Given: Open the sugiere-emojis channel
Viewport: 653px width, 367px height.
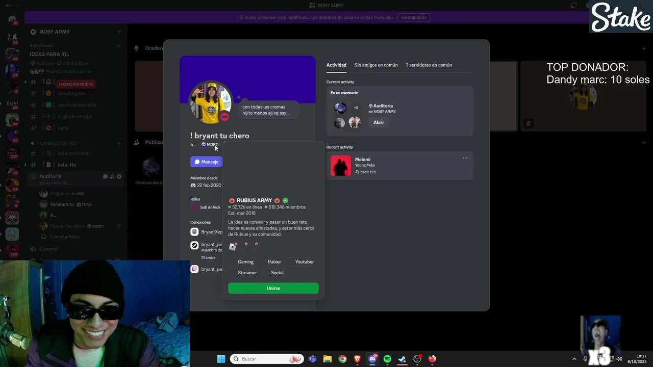Looking at the screenshot, I should coord(76,116).
